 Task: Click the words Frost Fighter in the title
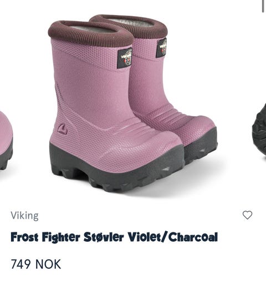pyautogui.click(x=45, y=237)
